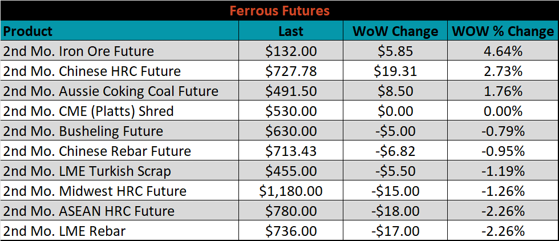Click the $530.00 last price cell
This screenshot has width=559, height=241.
tap(290, 111)
